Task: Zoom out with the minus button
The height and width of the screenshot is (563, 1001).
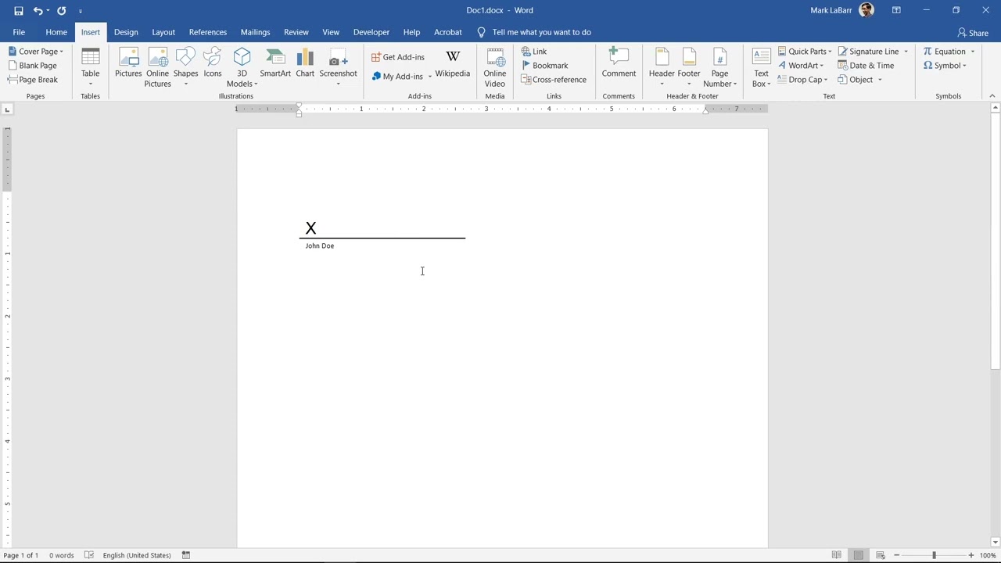Action: 897,555
